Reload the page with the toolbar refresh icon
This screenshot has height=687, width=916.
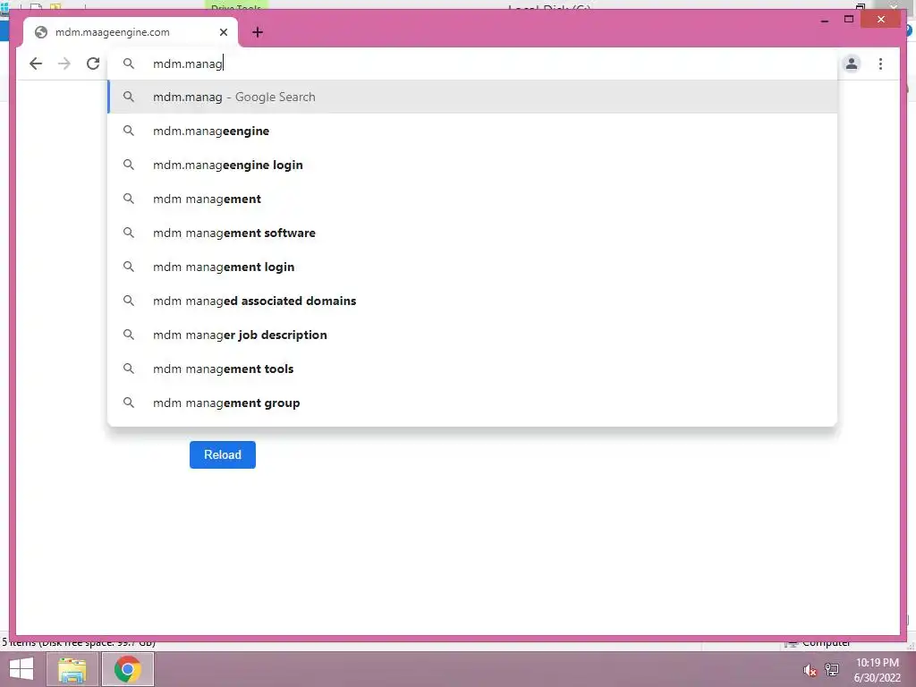click(93, 64)
